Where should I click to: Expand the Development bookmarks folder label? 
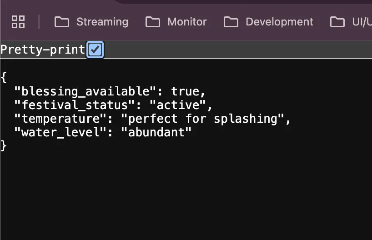pyautogui.click(x=279, y=22)
